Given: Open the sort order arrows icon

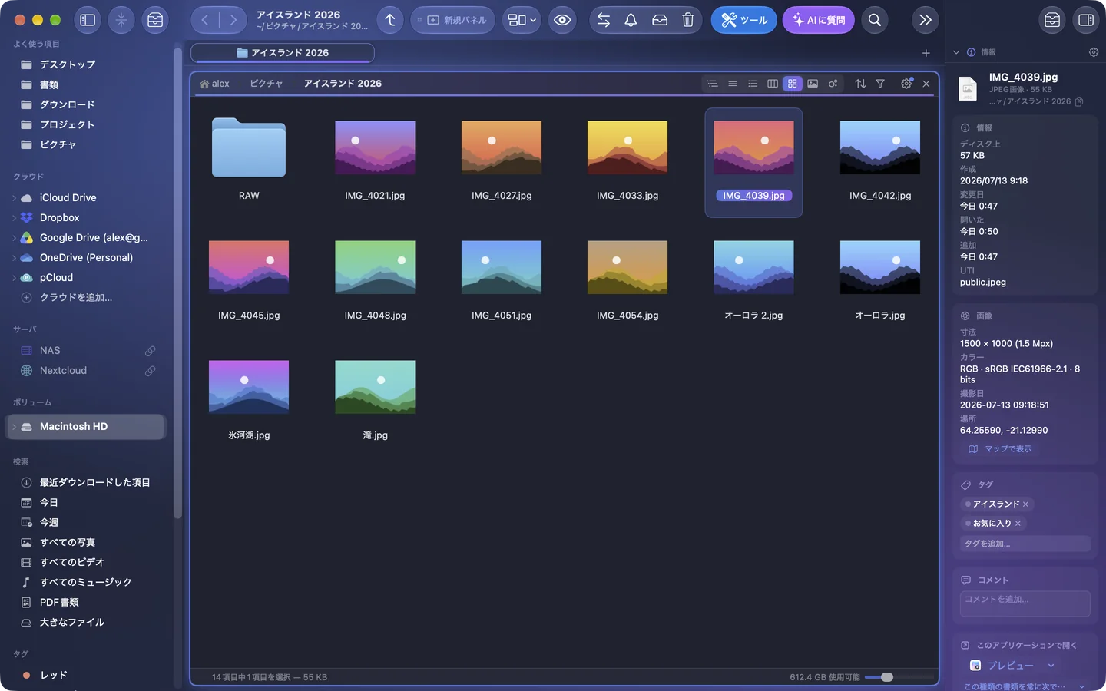Looking at the screenshot, I should coord(860,84).
